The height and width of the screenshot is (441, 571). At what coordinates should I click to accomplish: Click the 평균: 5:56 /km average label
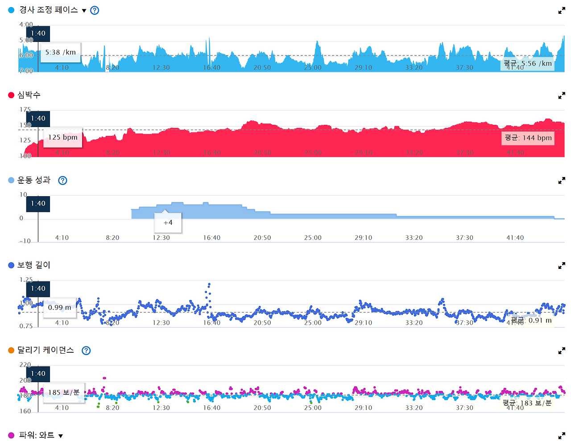[528, 63]
